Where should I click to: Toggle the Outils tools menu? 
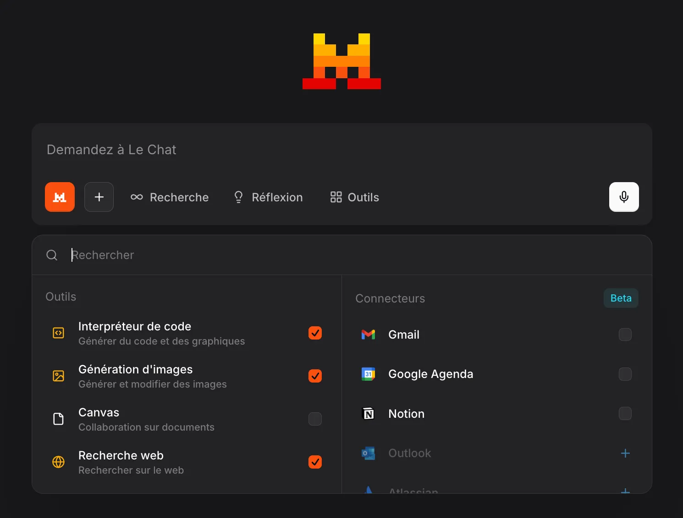click(x=355, y=197)
